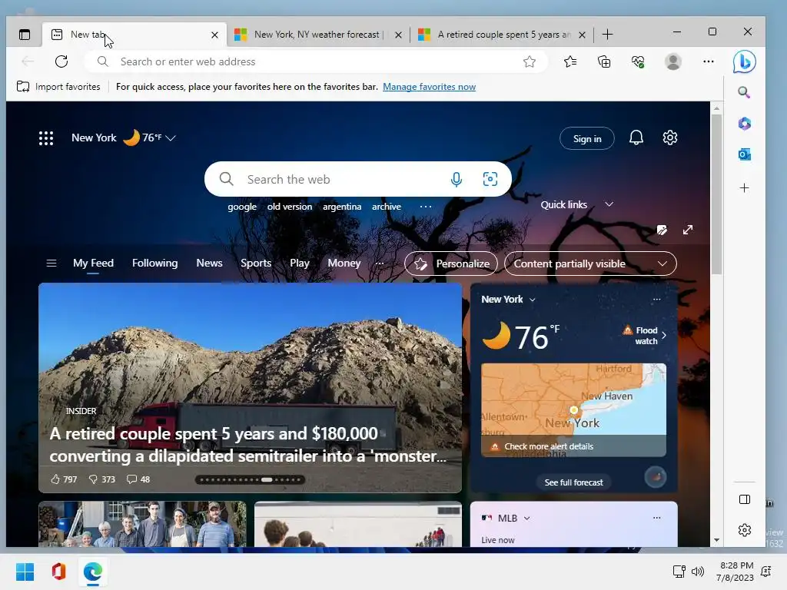The height and width of the screenshot is (590, 787).
Task: Click Check more alert details
Action: pos(549,446)
